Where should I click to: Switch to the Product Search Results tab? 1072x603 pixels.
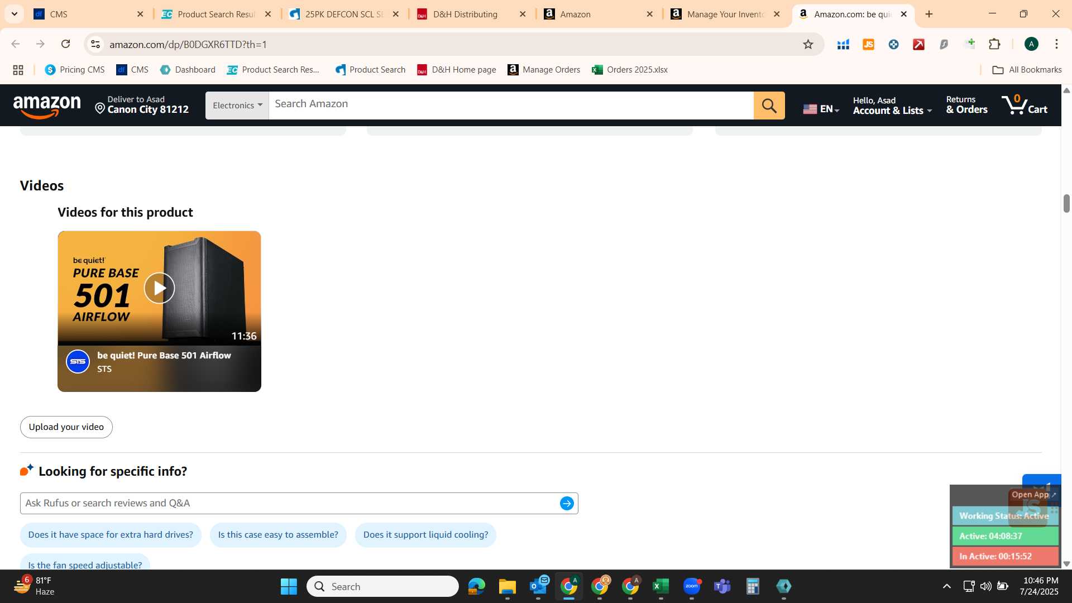pyautogui.click(x=216, y=14)
